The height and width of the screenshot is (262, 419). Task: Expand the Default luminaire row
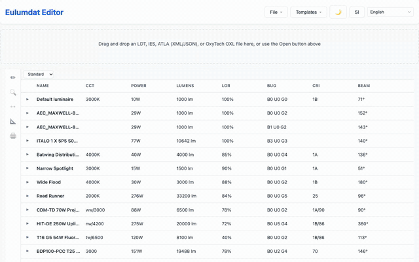(27, 100)
